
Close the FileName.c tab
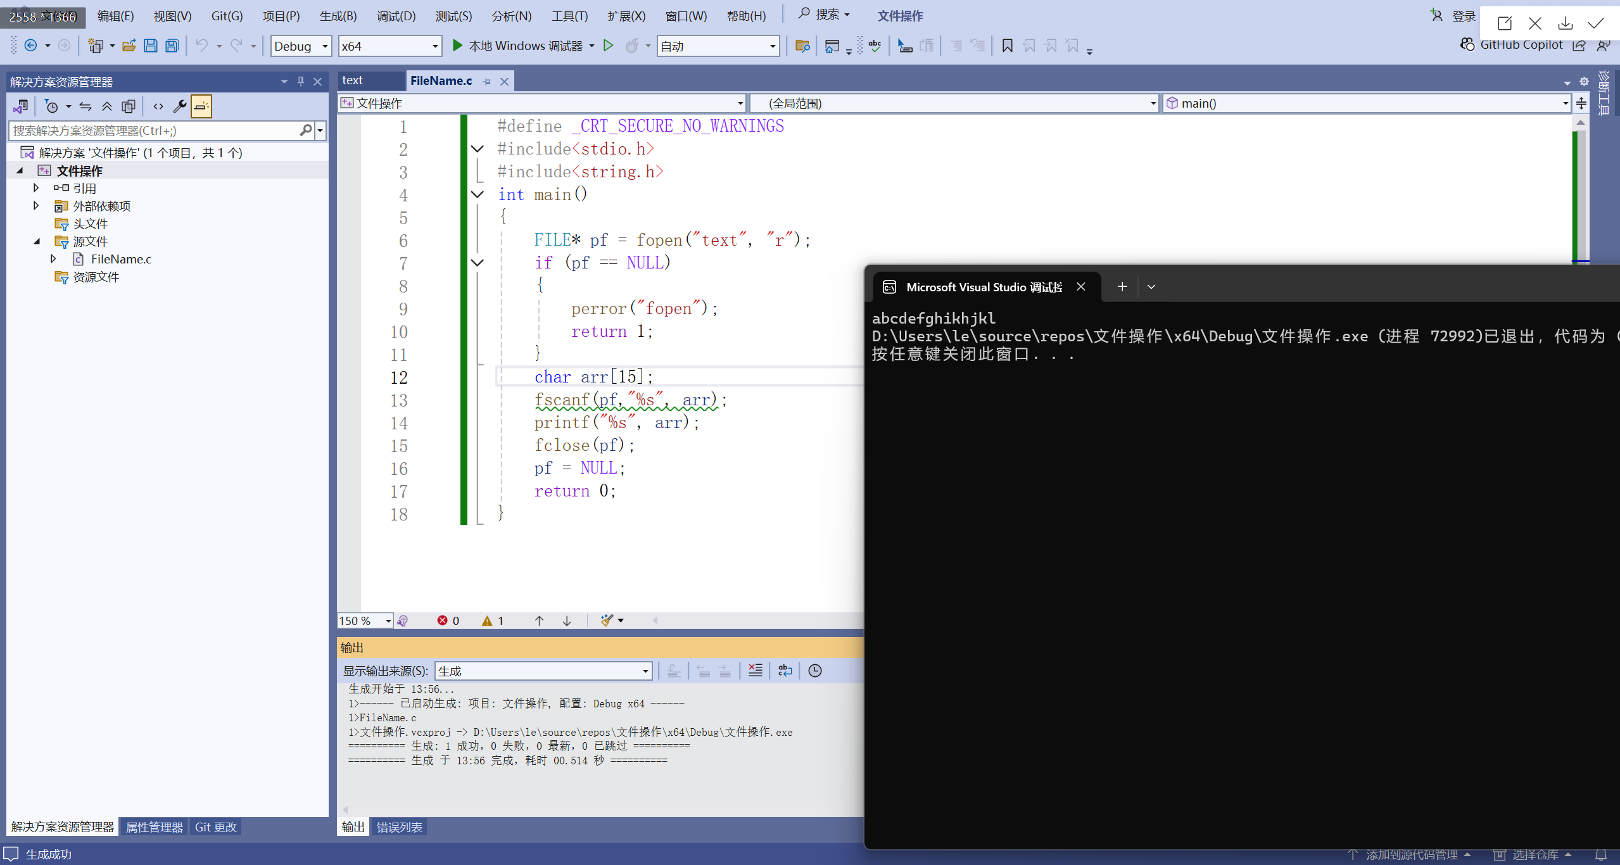click(x=504, y=82)
